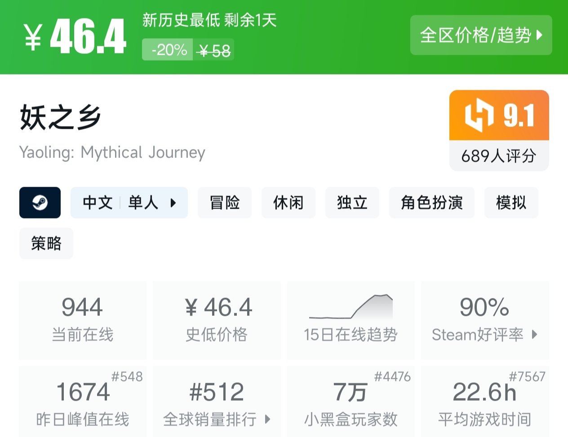Open the ¥46.4 史低价格 tile
Image resolution: width=568 pixels, height=437 pixels.
(x=217, y=320)
